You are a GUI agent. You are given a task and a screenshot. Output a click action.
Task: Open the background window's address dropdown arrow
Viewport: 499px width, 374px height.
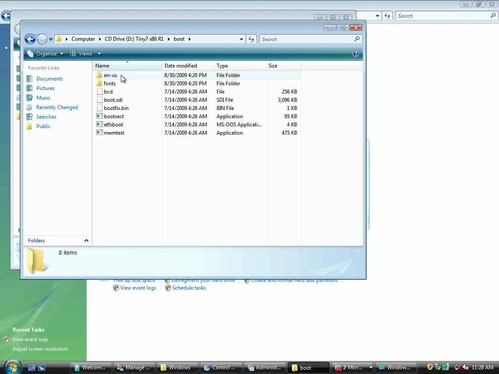coord(377,16)
